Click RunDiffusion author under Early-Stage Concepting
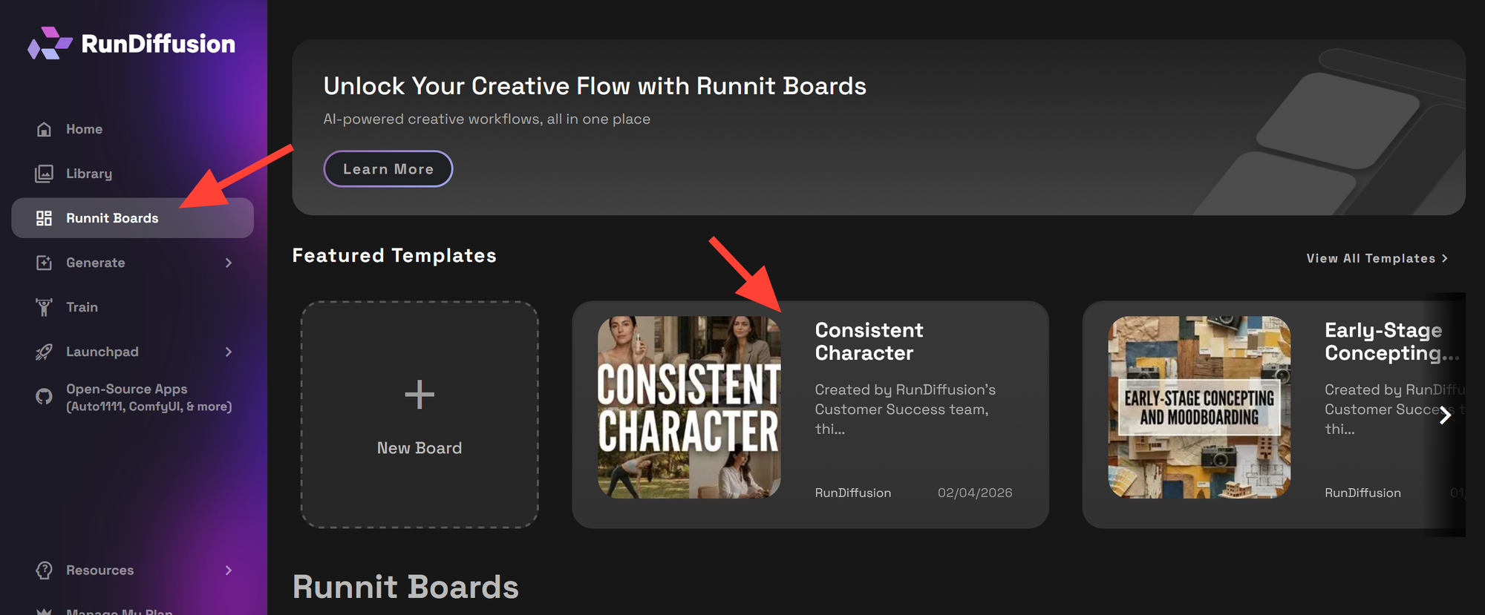1485x615 pixels. click(1363, 493)
